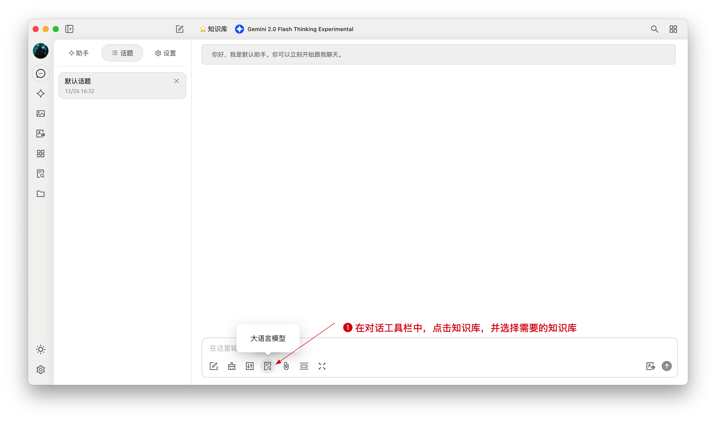Viewport: 716px width, 422px height.
Task: Open the knowledge base icon in input toolbar
Action: pos(267,366)
